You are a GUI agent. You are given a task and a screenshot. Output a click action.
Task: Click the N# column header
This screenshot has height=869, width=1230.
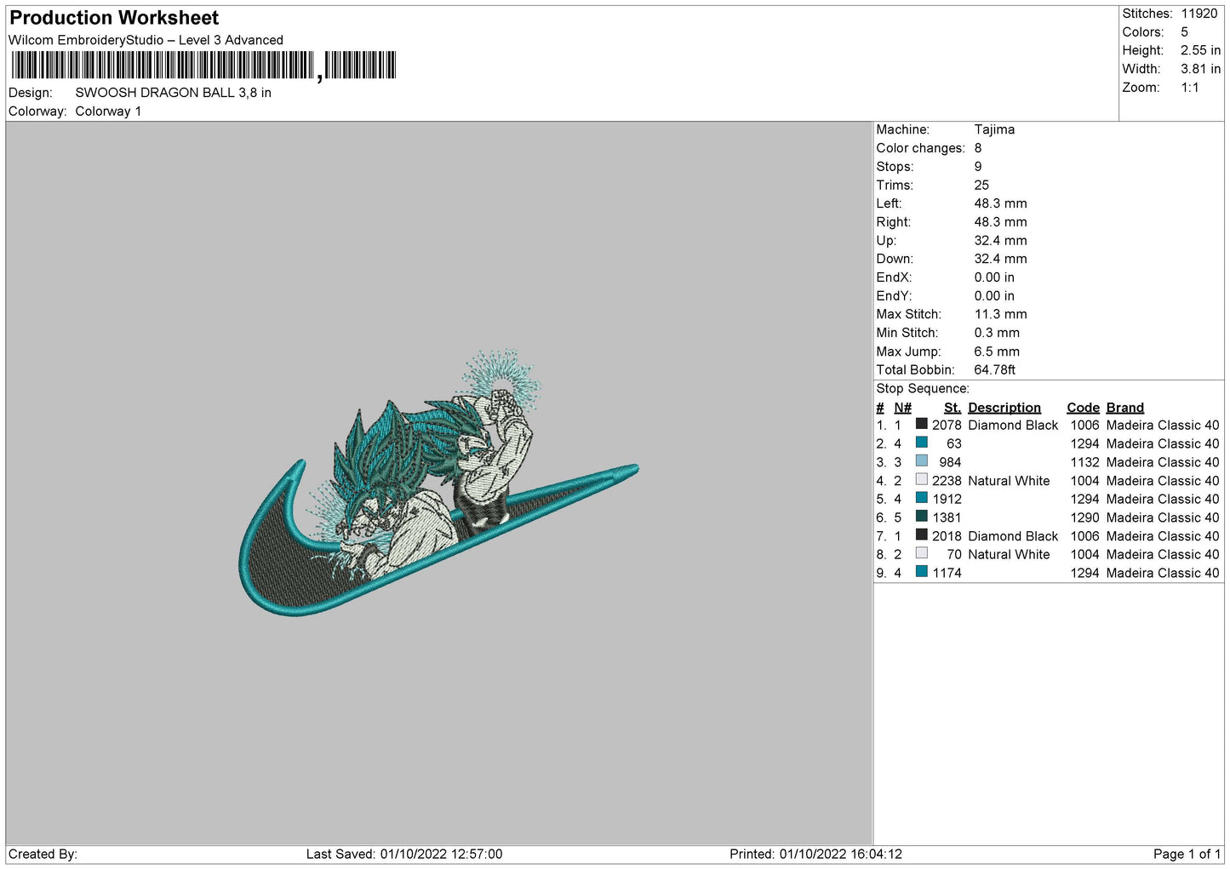902,408
